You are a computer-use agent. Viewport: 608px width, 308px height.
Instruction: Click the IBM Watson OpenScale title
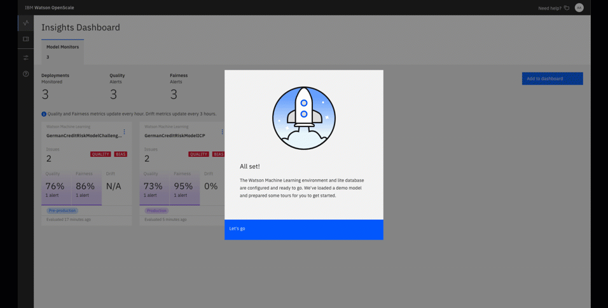pyautogui.click(x=50, y=8)
